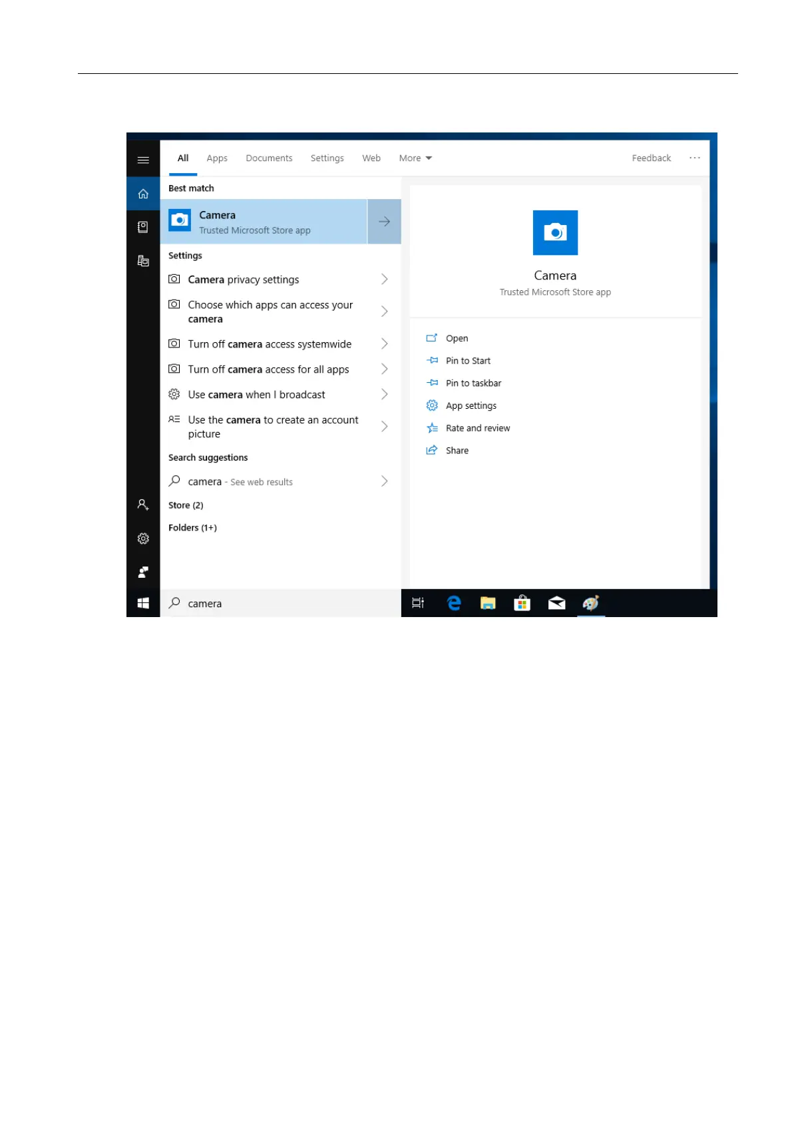Open Microsoft Store from taskbar
This screenshot has width=792, height=1121.
[522, 603]
